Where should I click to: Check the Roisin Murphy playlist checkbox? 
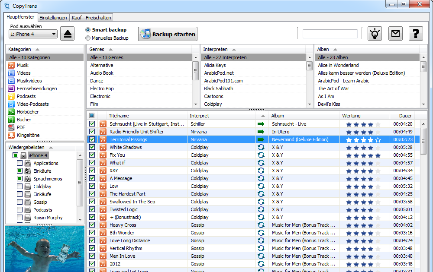click(19, 218)
